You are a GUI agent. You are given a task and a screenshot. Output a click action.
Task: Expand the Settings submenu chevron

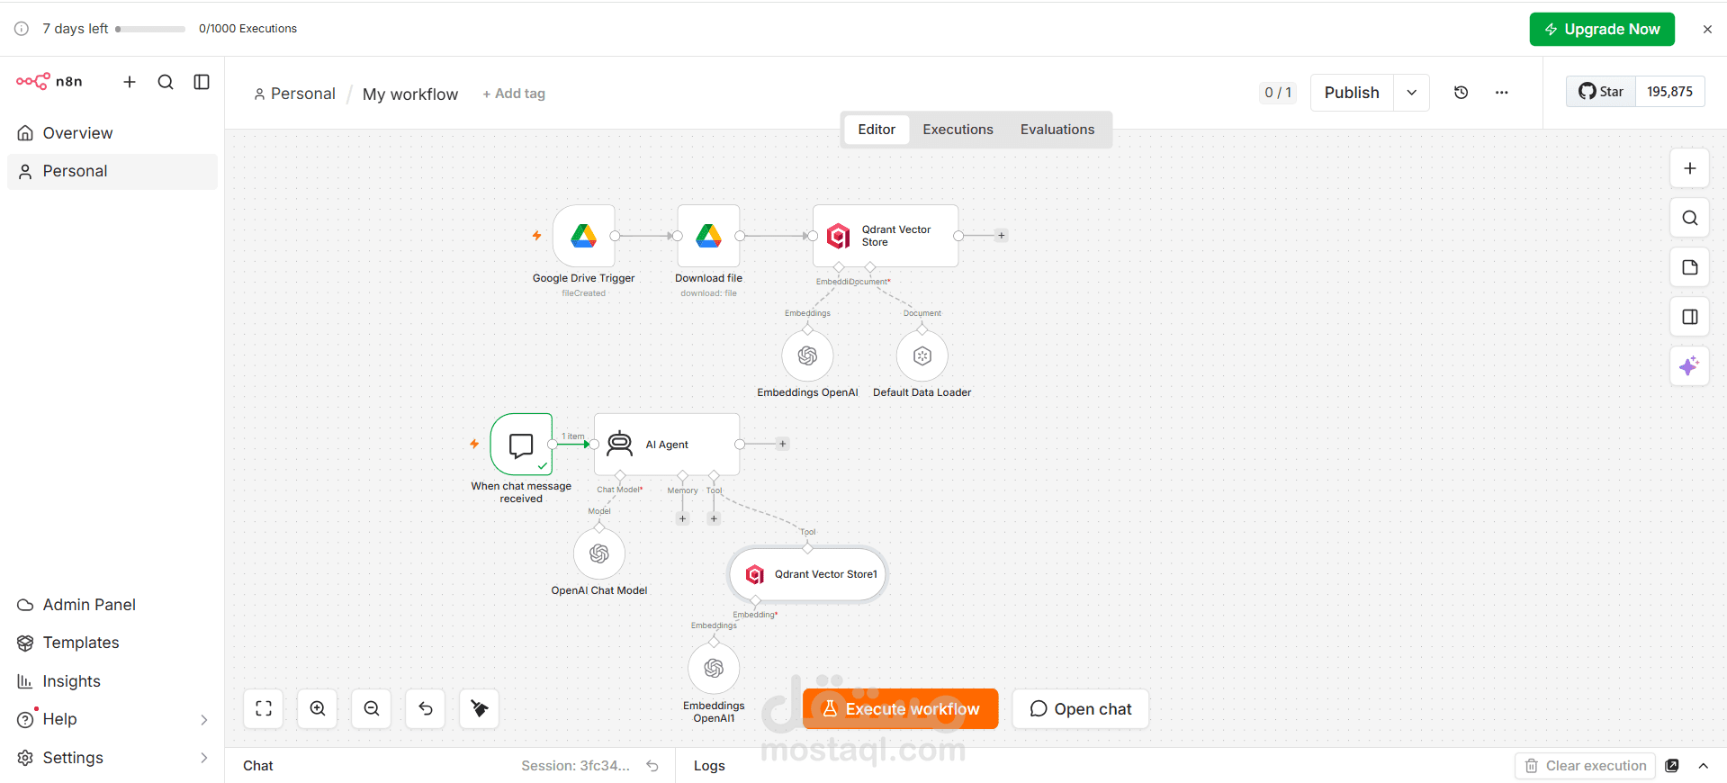[x=204, y=758]
